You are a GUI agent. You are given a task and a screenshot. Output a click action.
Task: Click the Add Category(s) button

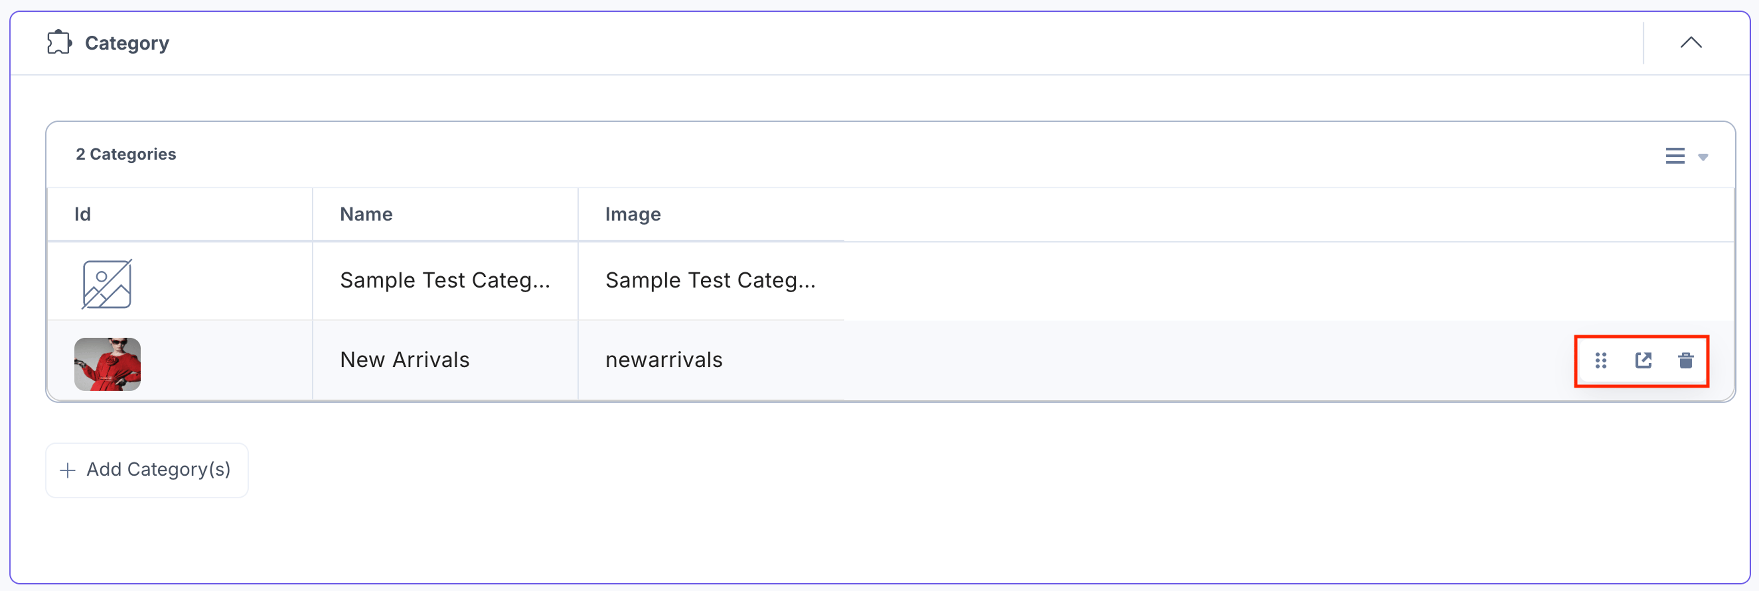147,470
